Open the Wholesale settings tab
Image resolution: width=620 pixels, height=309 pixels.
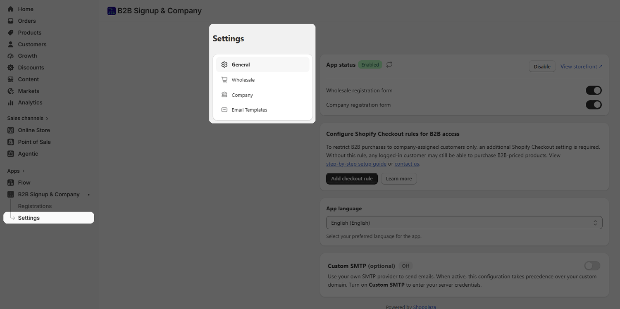pyautogui.click(x=262, y=80)
